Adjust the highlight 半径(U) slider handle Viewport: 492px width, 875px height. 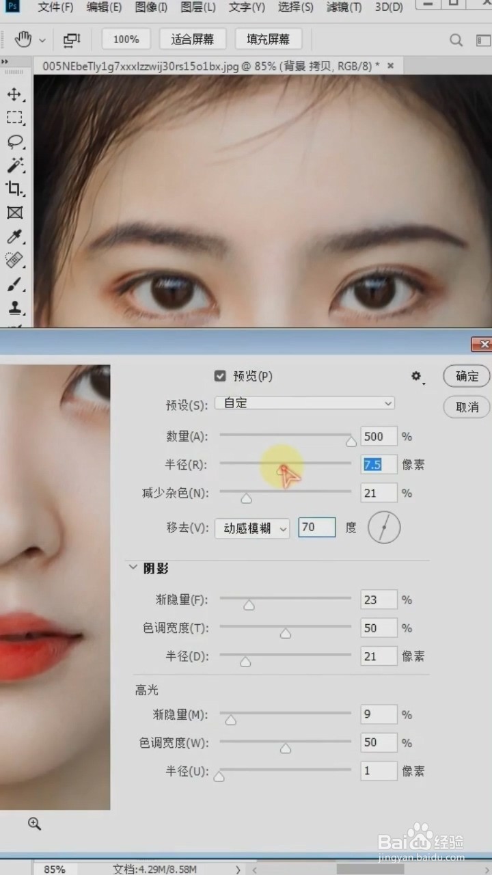coord(219,777)
